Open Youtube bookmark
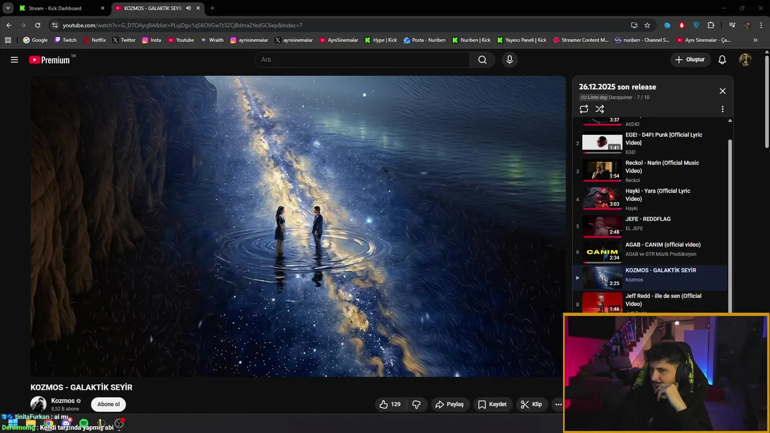This screenshot has width=770, height=433. (181, 40)
